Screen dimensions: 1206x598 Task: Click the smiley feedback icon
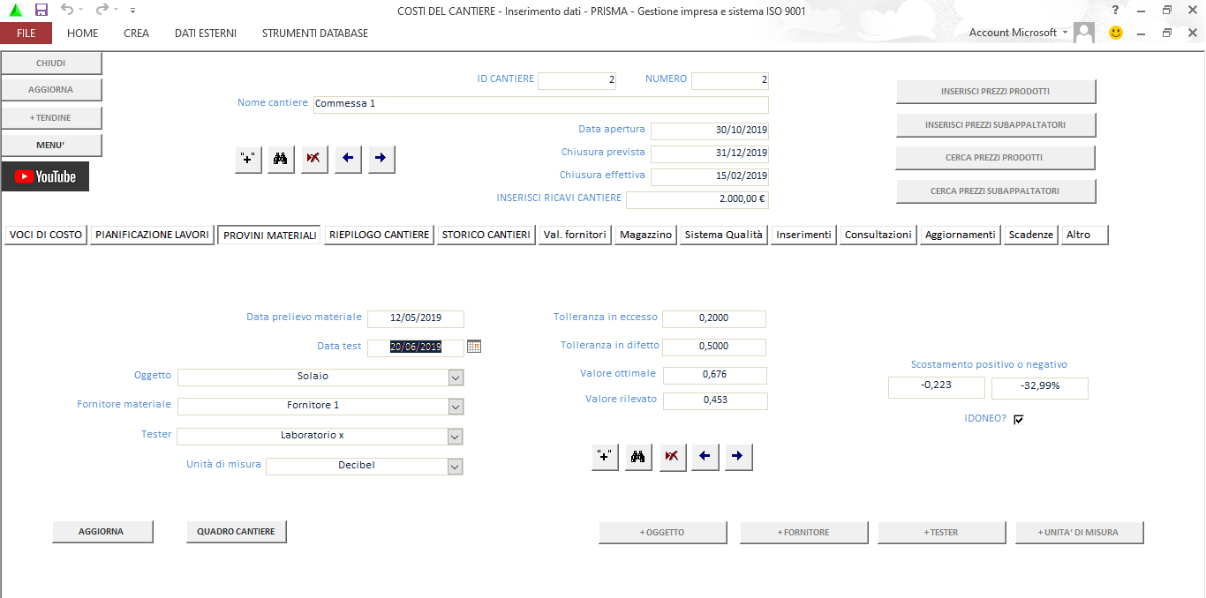[1116, 33]
